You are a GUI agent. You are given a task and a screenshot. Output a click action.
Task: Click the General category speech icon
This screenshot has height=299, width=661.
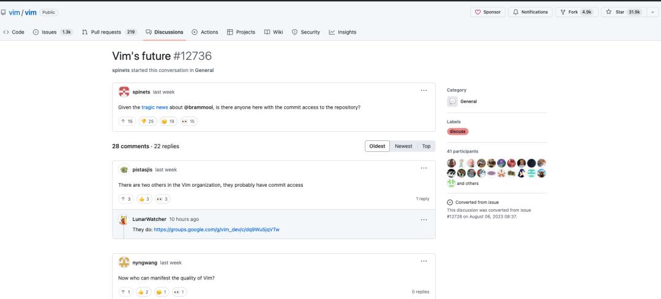click(452, 101)
